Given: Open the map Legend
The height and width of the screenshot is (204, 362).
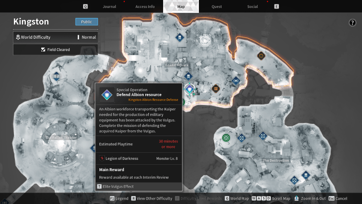Looking at the screenshot, I should 118,199.
